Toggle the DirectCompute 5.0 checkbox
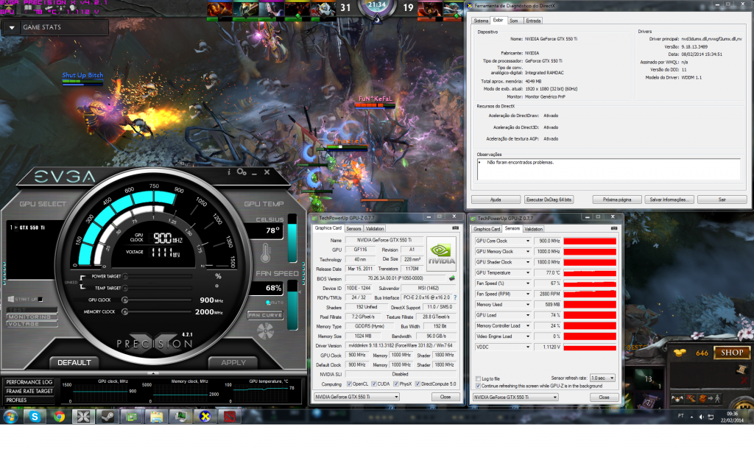Viewport: 754px width, 452px height. 417,384
